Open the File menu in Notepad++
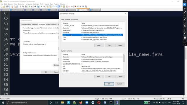187x105 pixels. (x=2, y=4)
